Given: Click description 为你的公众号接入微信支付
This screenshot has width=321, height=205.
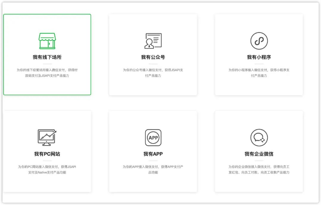Looking at the screenshot, I should pyautogui.click(x=153, y=73).
